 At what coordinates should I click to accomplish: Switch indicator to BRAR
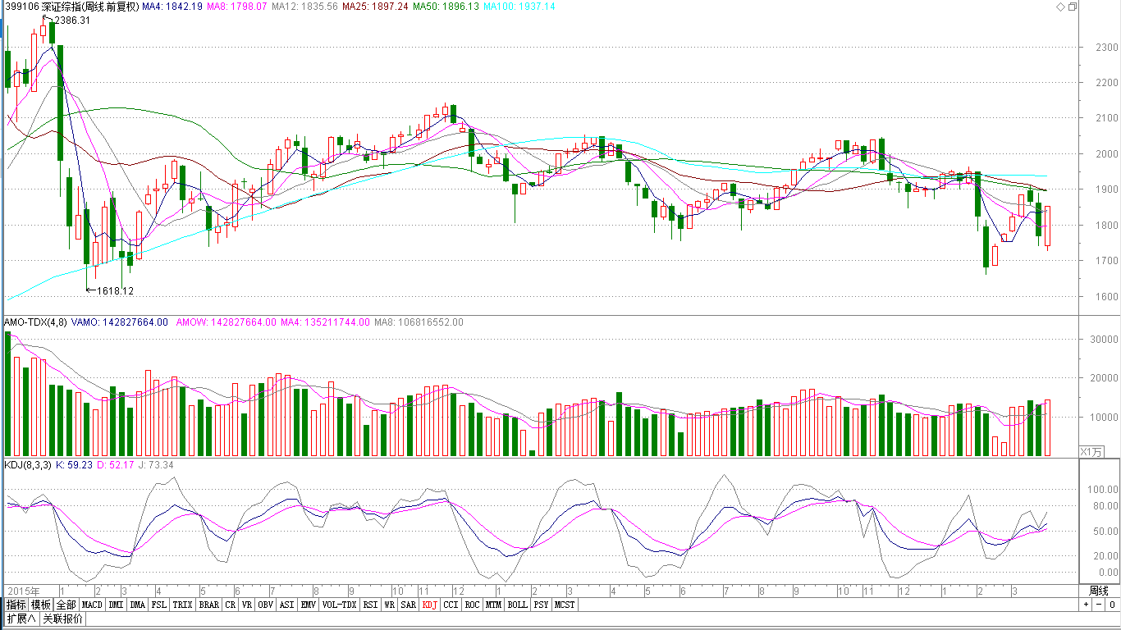click(209, 605)
